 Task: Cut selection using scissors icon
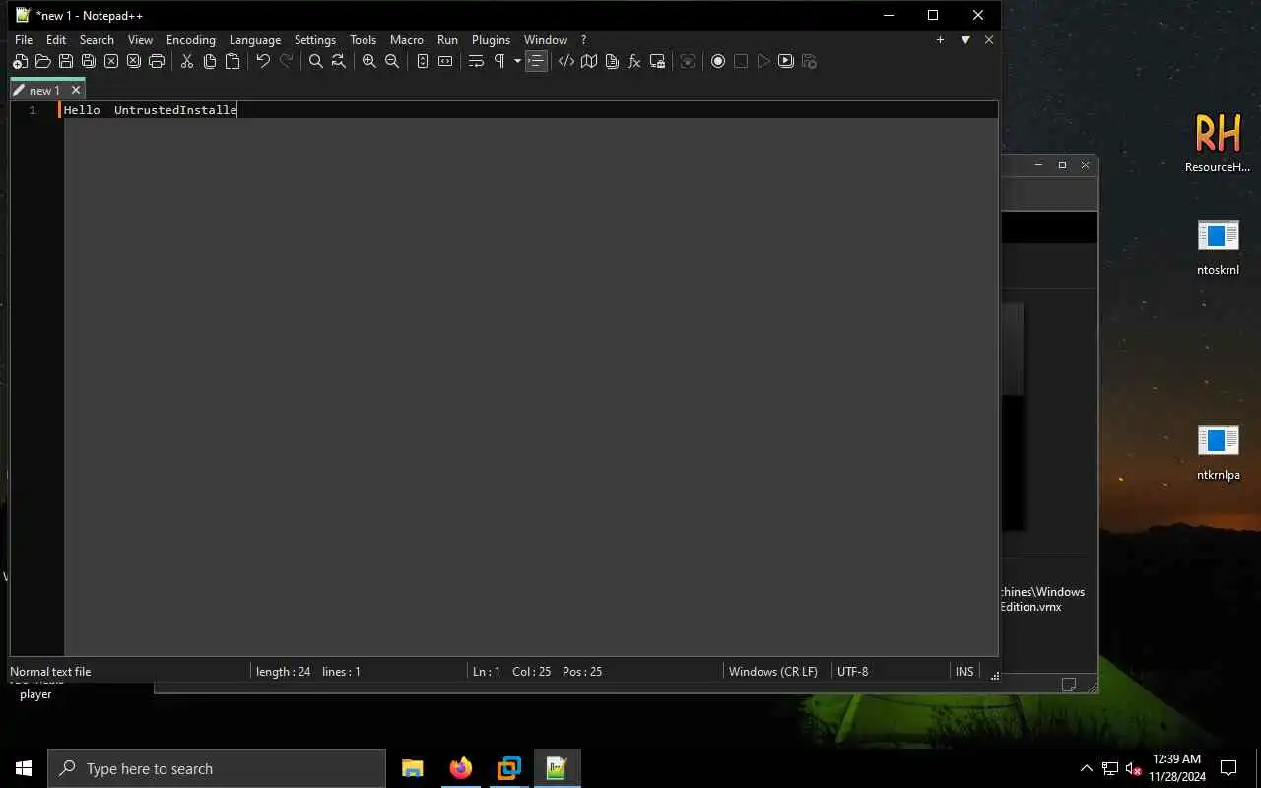[186, 61]
